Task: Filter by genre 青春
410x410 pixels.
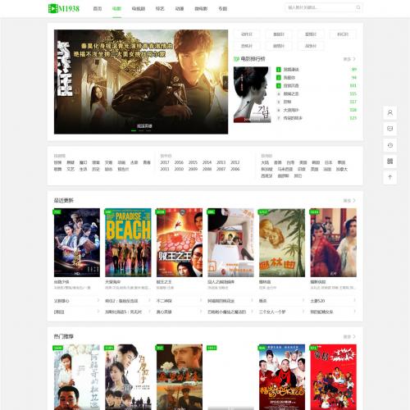Action: tap(147, 162)
